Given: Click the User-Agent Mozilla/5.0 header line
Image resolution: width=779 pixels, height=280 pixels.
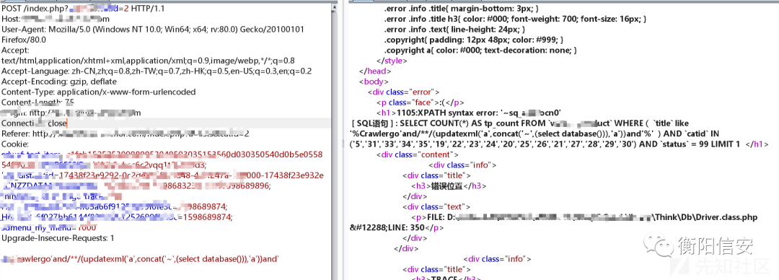Looking at the screenshot, I should point(152,29).
